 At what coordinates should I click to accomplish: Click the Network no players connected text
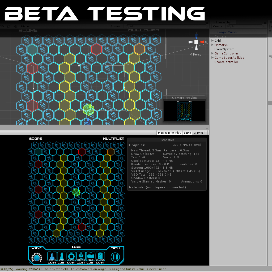(157, 187)
